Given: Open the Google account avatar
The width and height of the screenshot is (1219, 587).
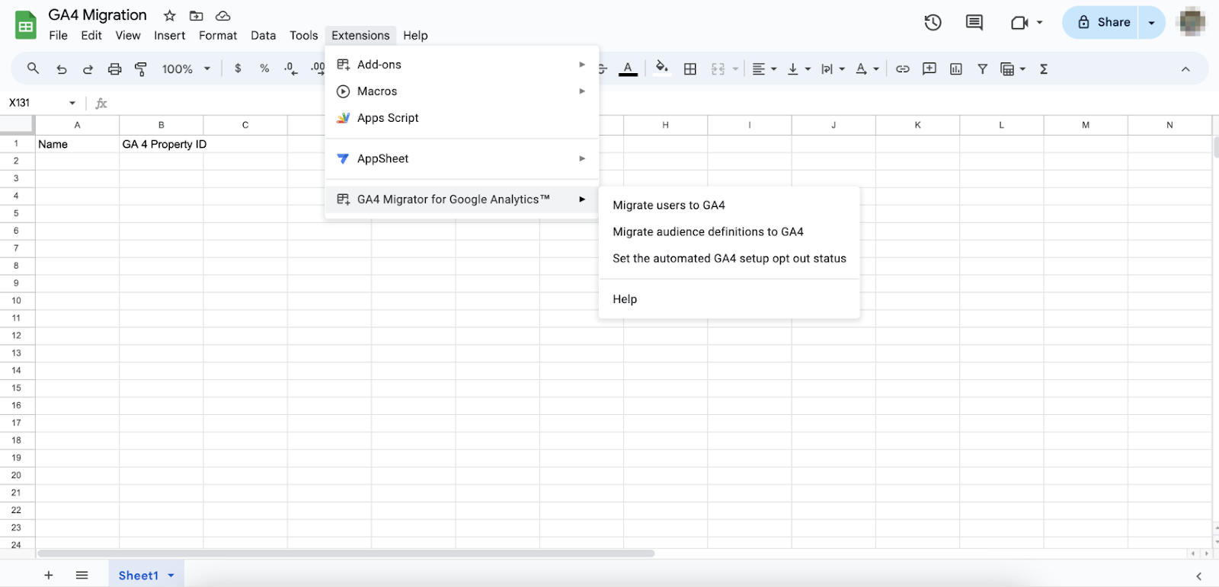Looking at the screenshot, I should (1192, 22).
